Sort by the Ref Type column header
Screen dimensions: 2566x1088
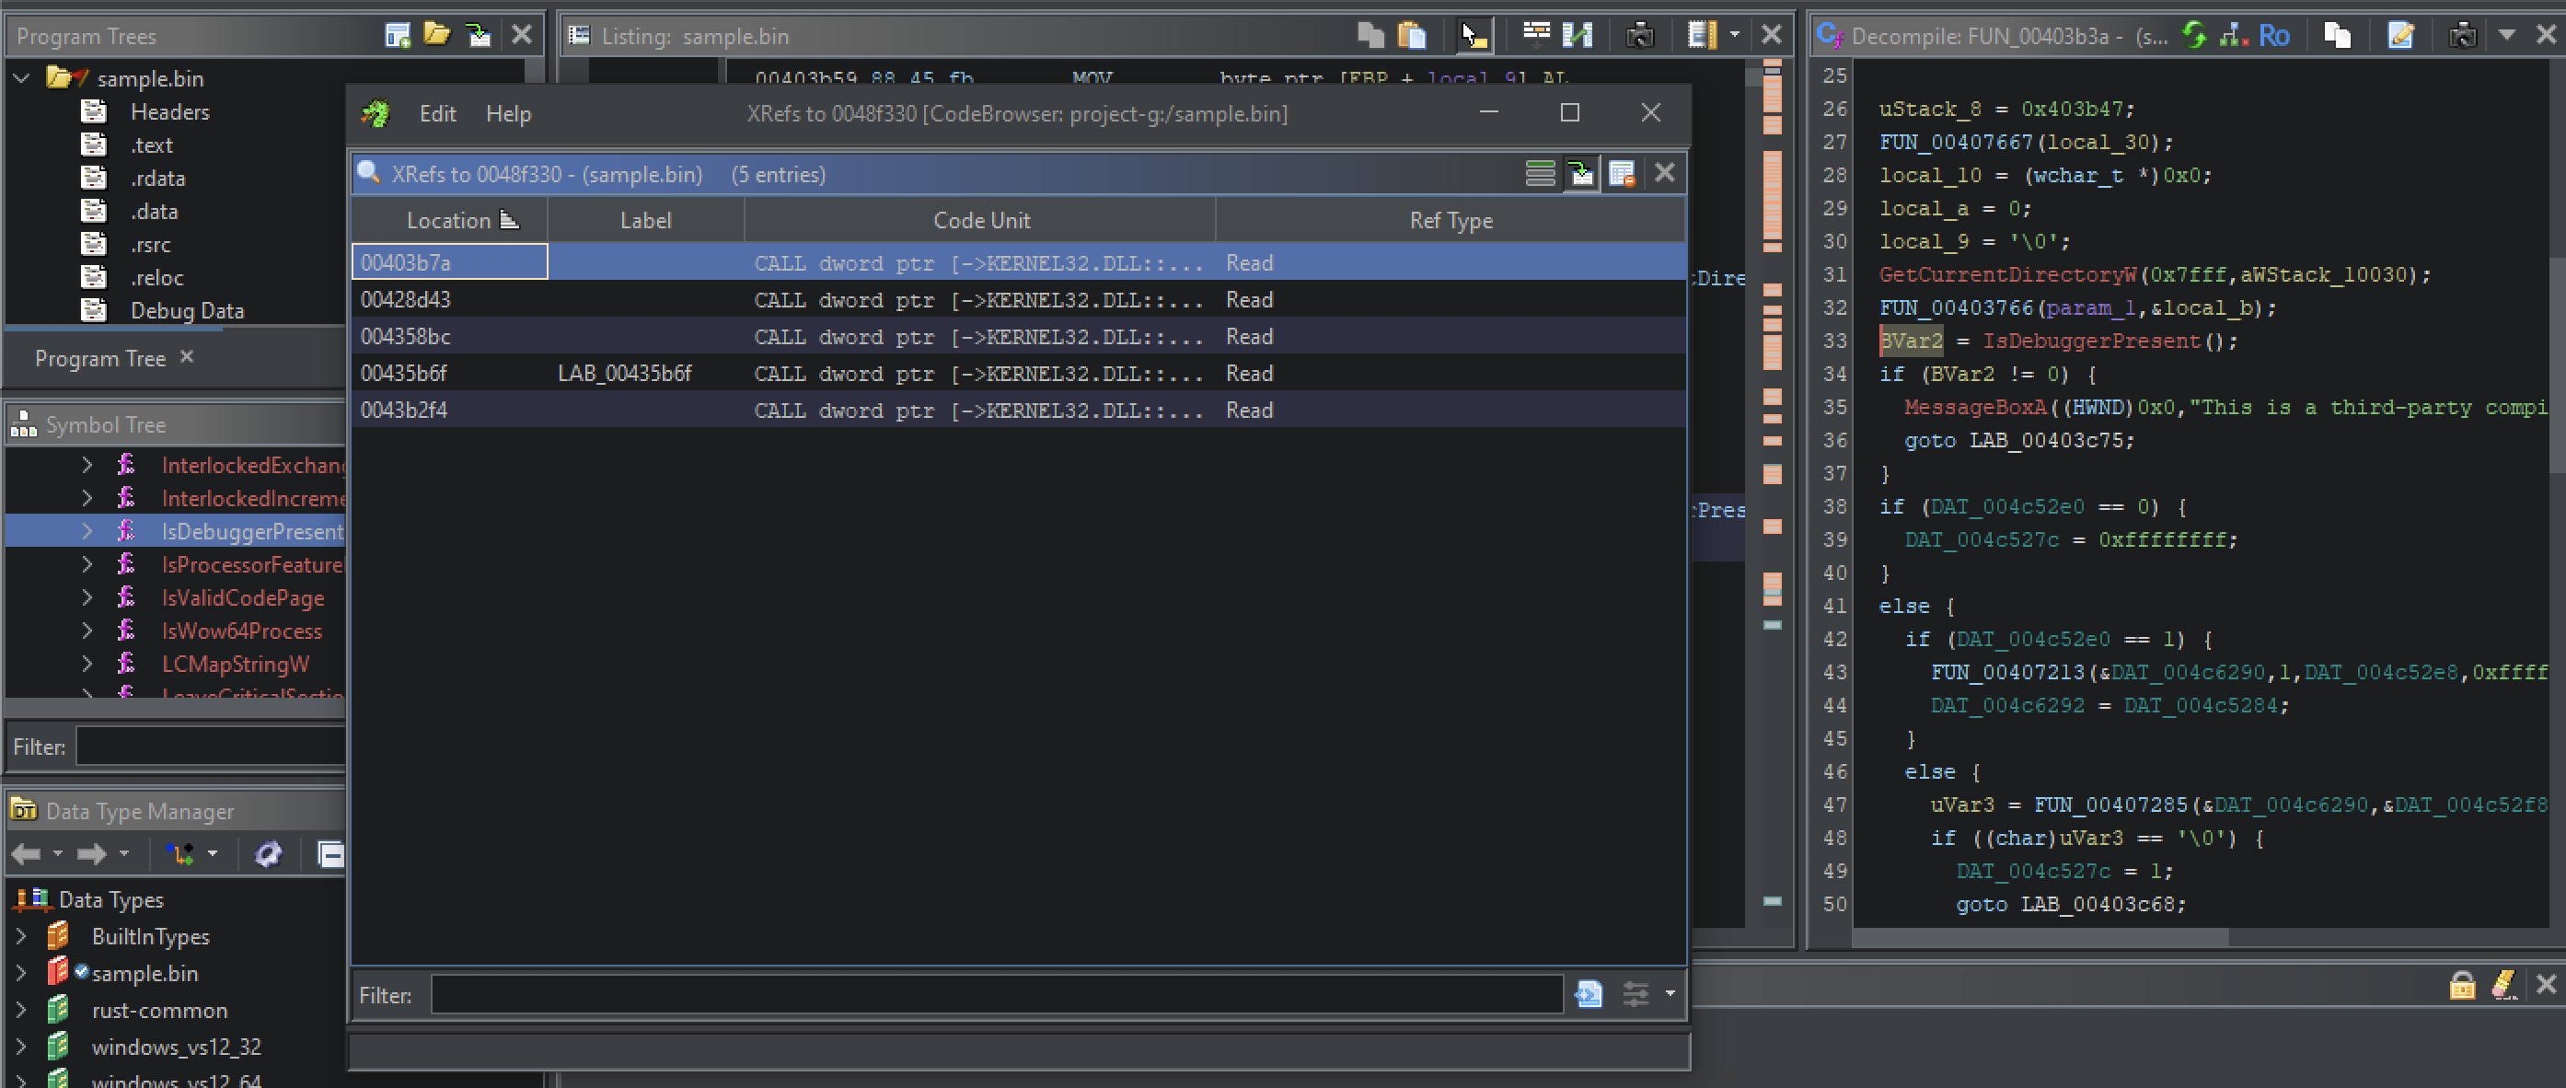(1451, 220)
